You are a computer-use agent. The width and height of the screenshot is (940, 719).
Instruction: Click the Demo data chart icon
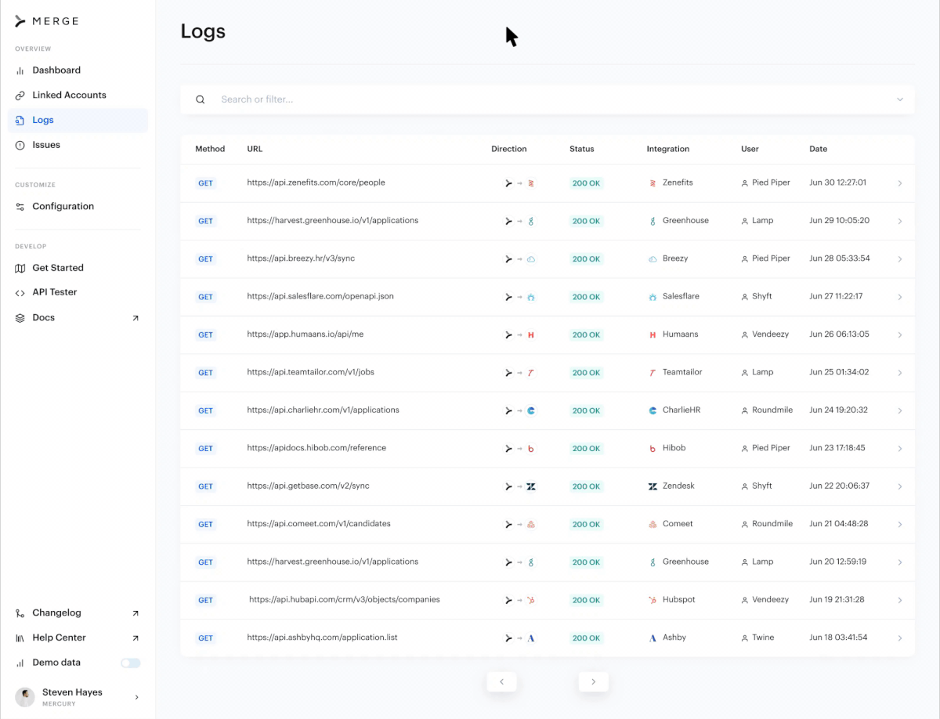pyautogui.click(x=20, y=663)
